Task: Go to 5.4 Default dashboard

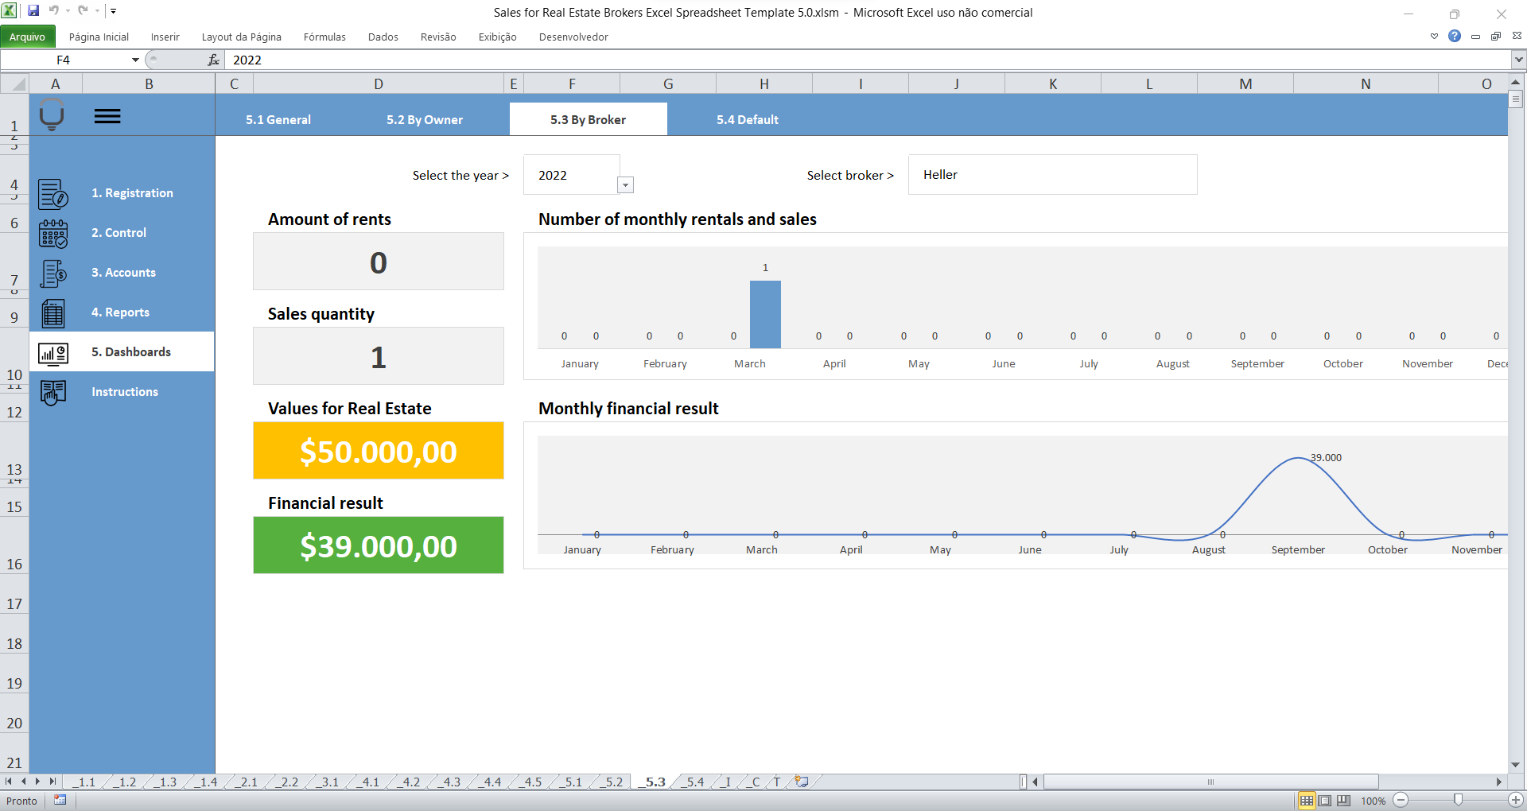Action: (x=747, y=119)
